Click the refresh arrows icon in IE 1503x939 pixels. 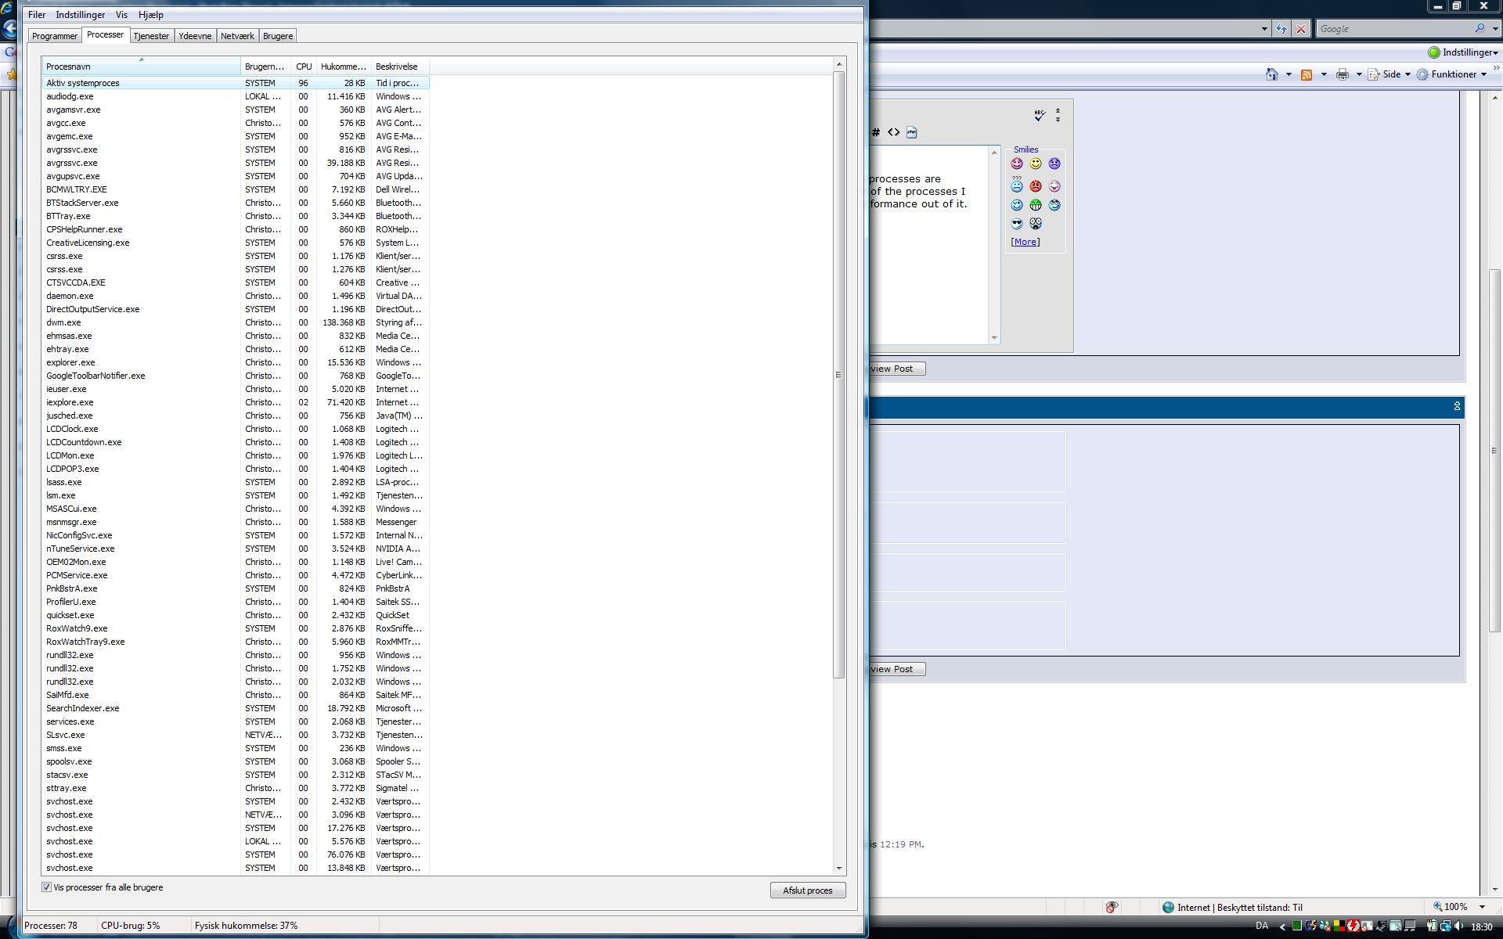[1281, 29]
